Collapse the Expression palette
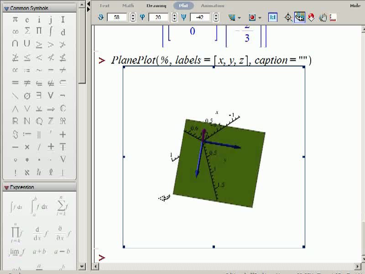Viewport: 365px width, 274px height. 6,188
